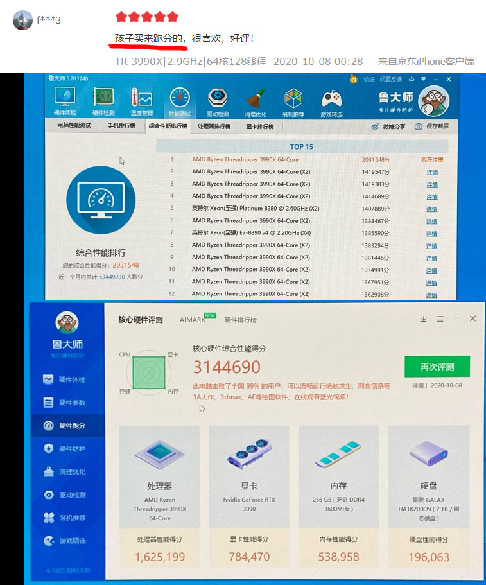Open 详情 for rank 7 Xeon E7-8890
486x585 pixels.
point(431,234)
